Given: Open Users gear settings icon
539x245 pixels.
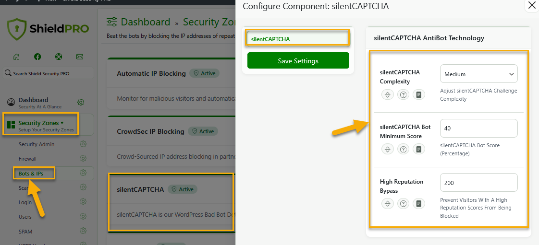Looking at the screenshot, I should pyautogui.click(x=83, y=217).
